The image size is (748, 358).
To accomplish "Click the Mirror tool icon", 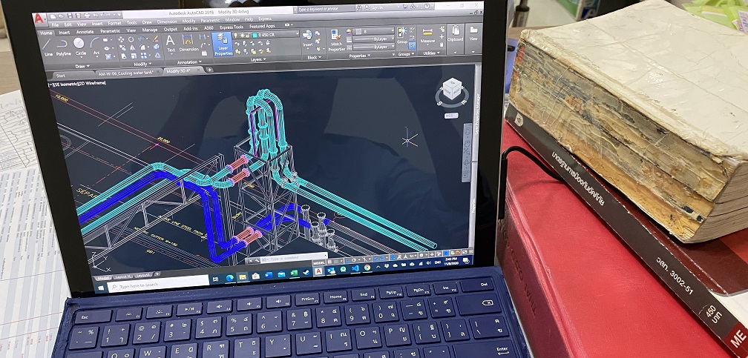I will coord(132,47).
